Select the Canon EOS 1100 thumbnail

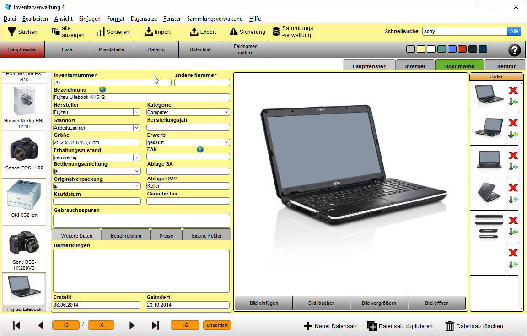[x=24, y=154]
